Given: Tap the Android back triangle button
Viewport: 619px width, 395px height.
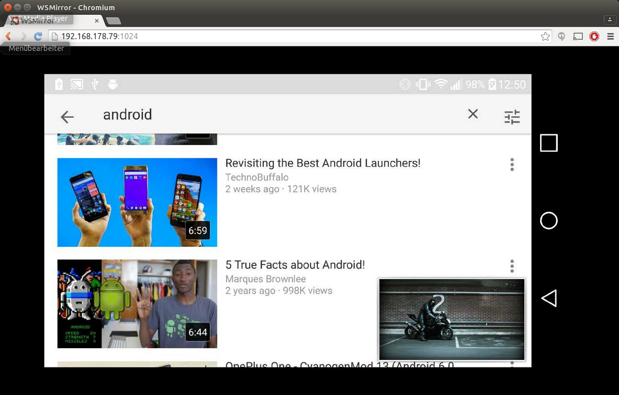Looking at the screenshot, I should [549, 298].
